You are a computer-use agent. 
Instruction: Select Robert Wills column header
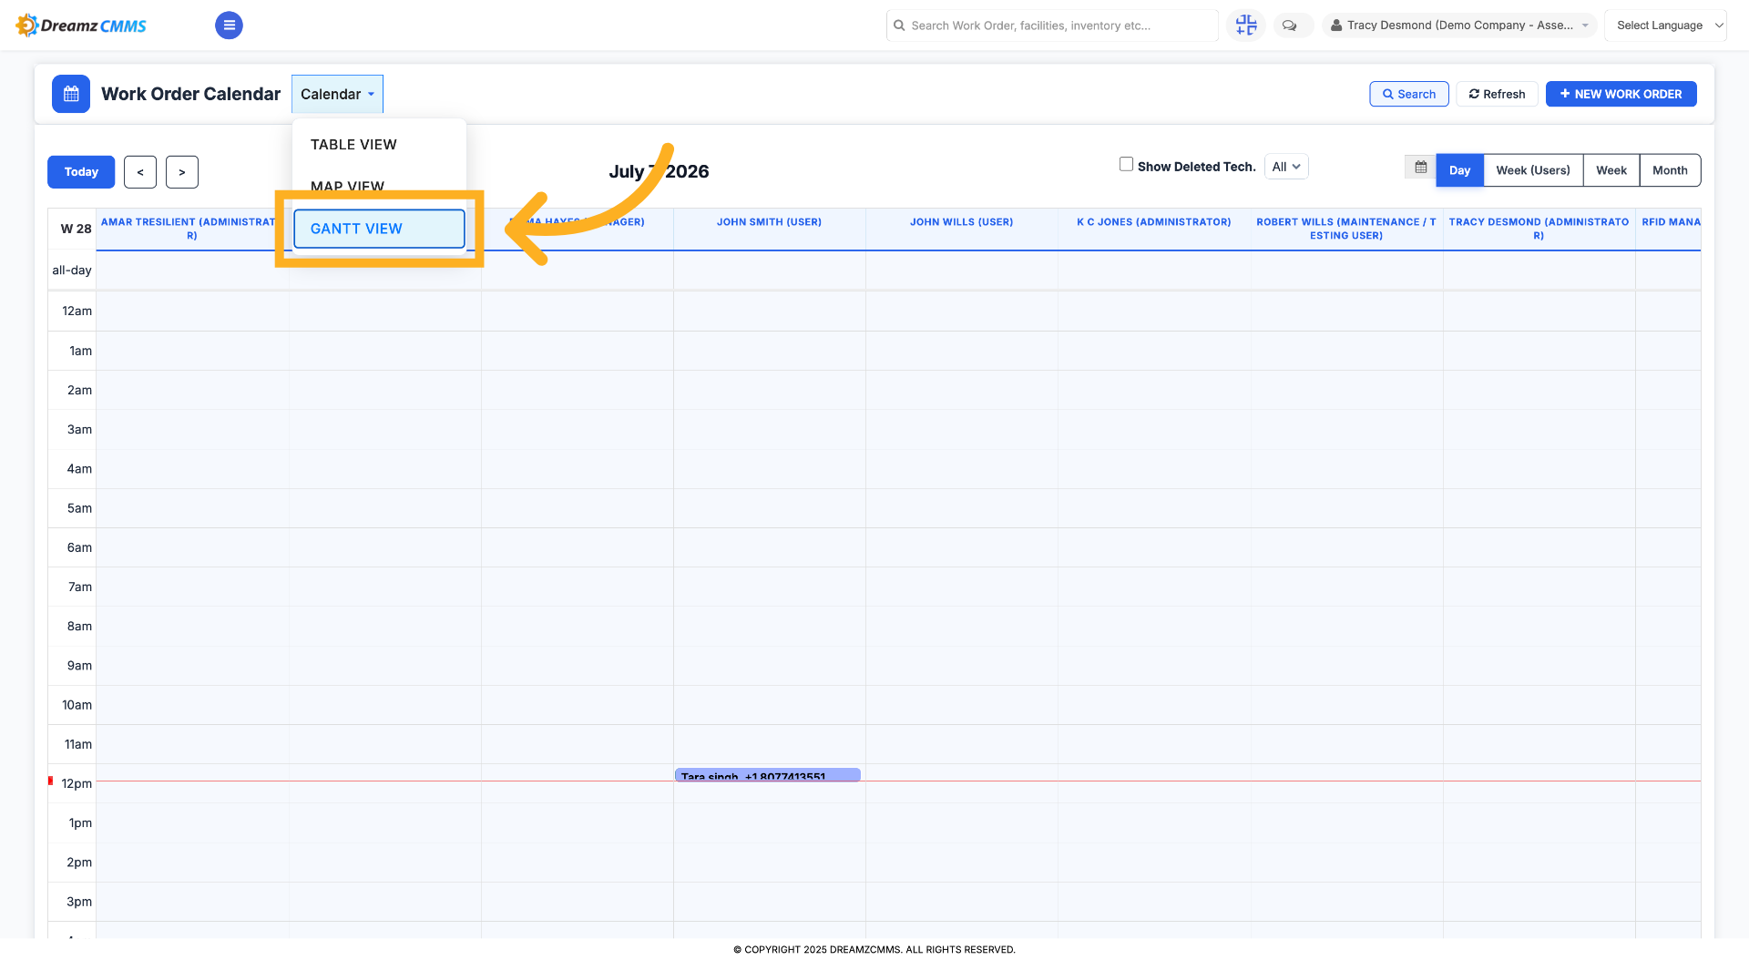pos(1346,229)
